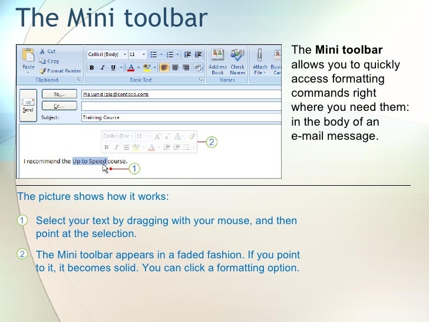Toggle Bold on the Mini toolbar
Viewport: 429px width, 322px height.
(107, 147)
